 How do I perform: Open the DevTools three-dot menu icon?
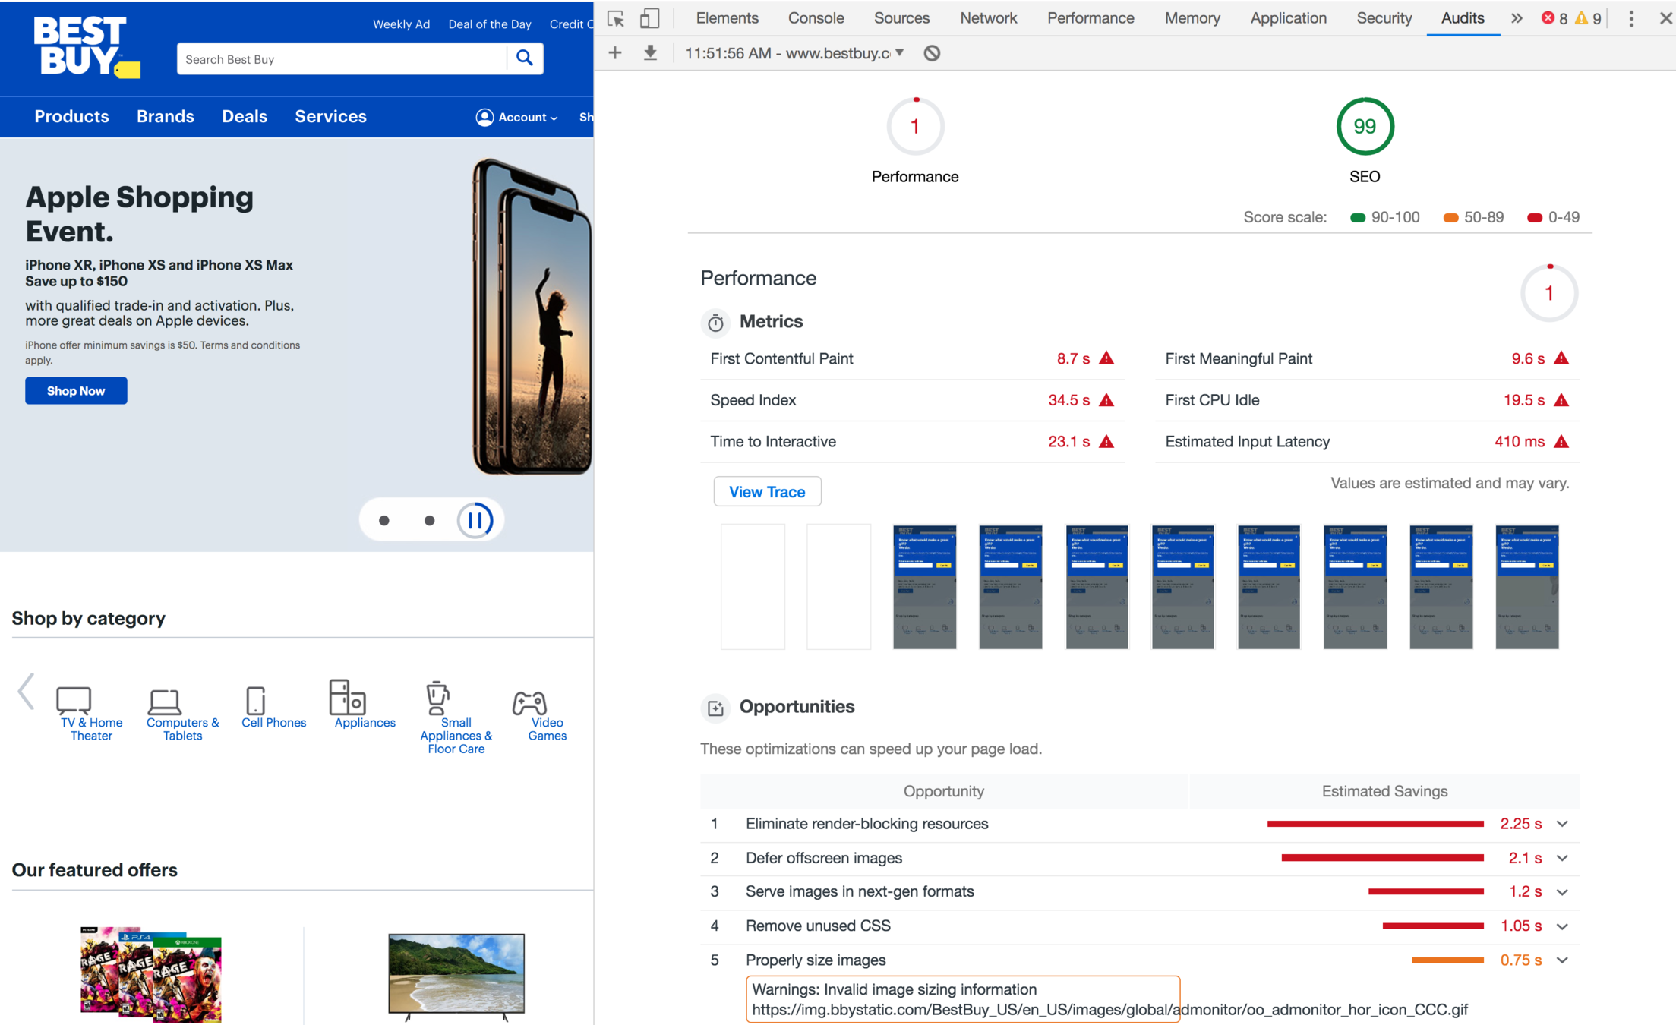[x=1630, y=18]
